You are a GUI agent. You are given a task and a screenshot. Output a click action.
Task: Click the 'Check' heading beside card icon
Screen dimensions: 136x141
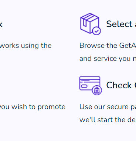tap(121, 85)
